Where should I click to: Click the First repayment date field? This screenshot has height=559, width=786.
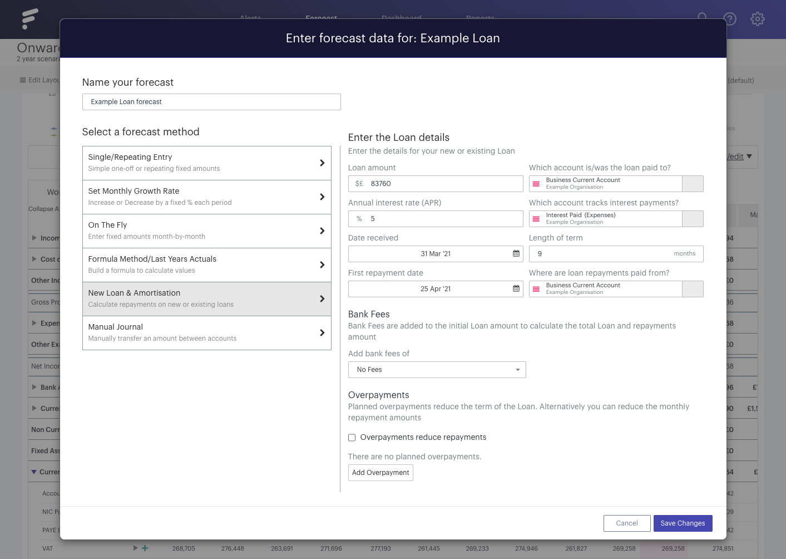coord(436,289)
